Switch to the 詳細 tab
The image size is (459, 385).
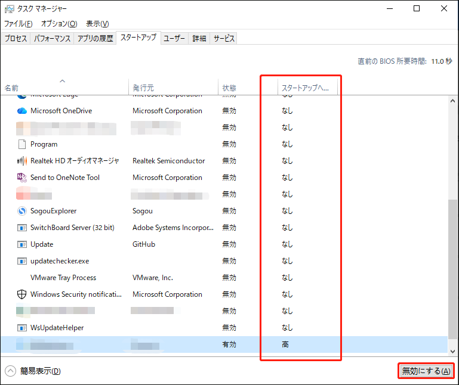[x=199, y=38]
